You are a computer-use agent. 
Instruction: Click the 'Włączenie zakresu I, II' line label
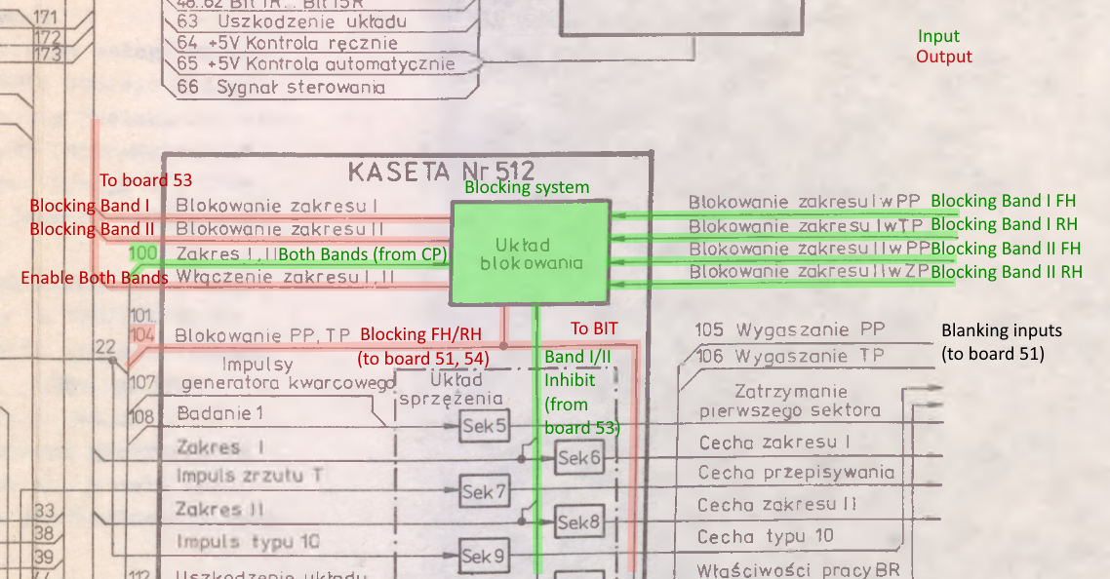[x=285, y=277]
